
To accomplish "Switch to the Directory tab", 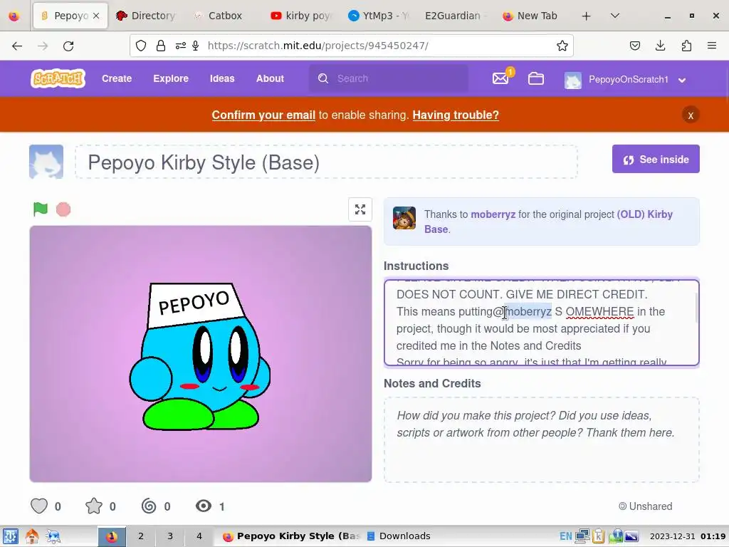I will (146, 16).
